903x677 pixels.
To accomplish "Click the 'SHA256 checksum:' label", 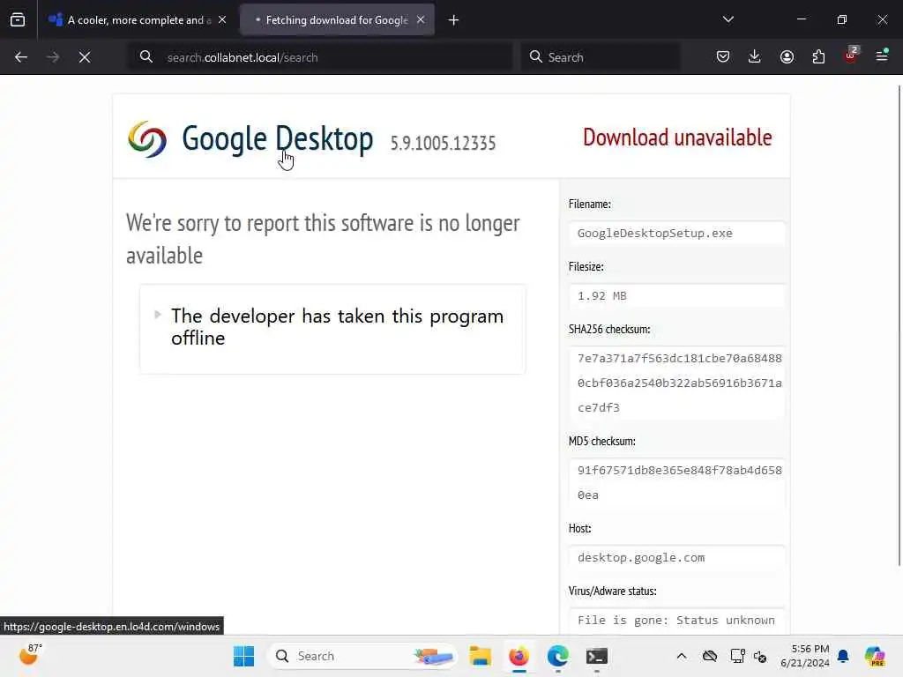I will coord(609,330).
